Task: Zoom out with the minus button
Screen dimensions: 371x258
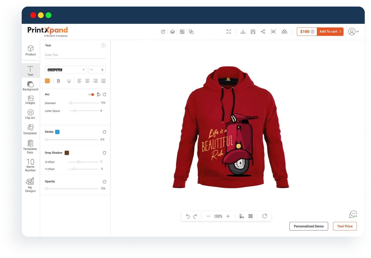Action: (x=208, y=216)
